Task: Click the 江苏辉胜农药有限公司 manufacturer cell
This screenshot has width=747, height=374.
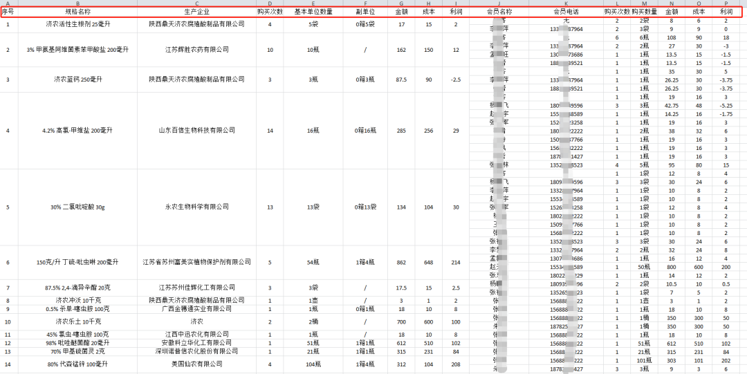Action: click(196, 50)
